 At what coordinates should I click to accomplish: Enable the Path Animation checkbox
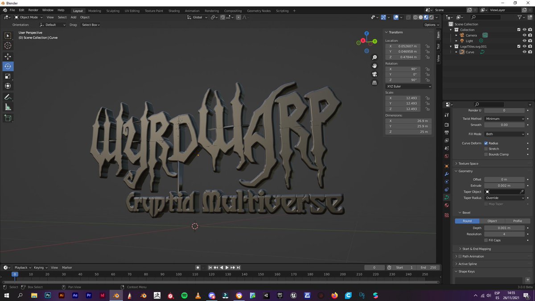(x=460, y=256)
